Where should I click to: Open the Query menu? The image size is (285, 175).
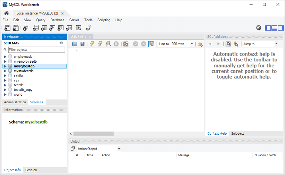[x=41, y=20]
